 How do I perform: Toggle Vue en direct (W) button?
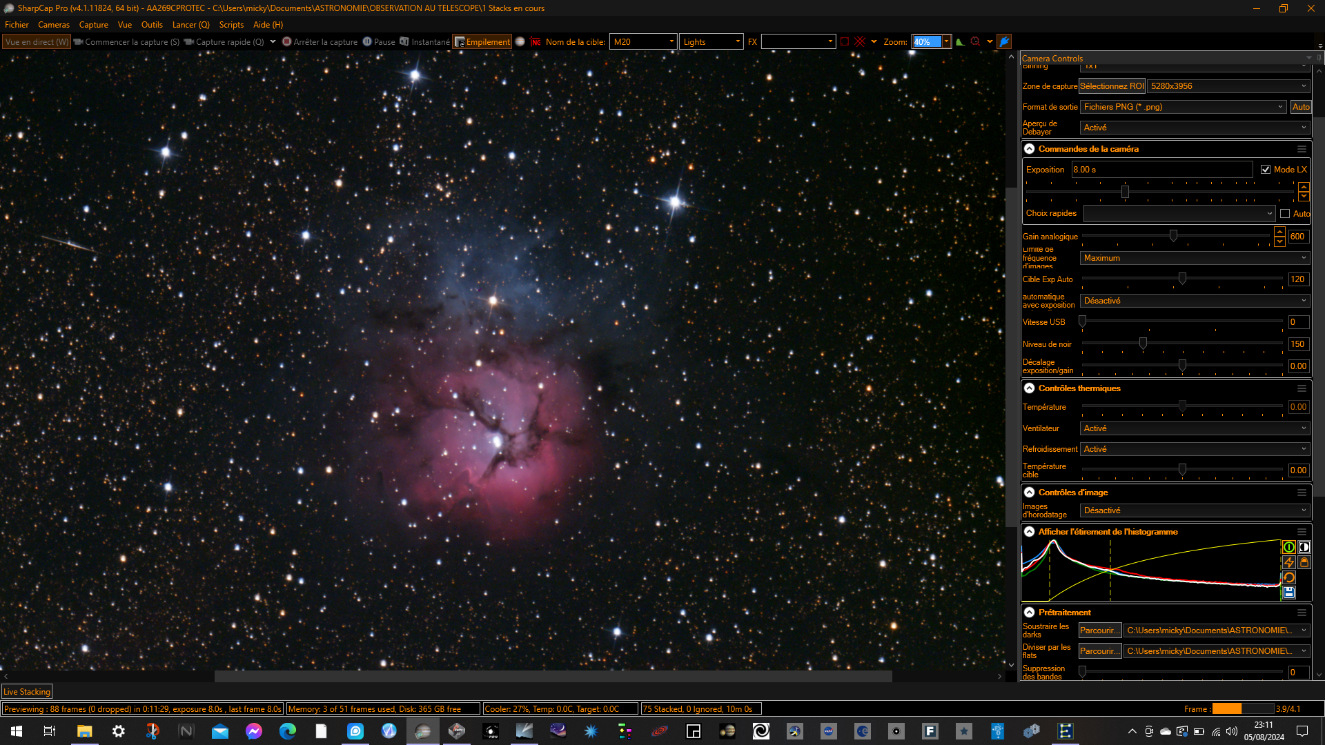coord(37,42)
